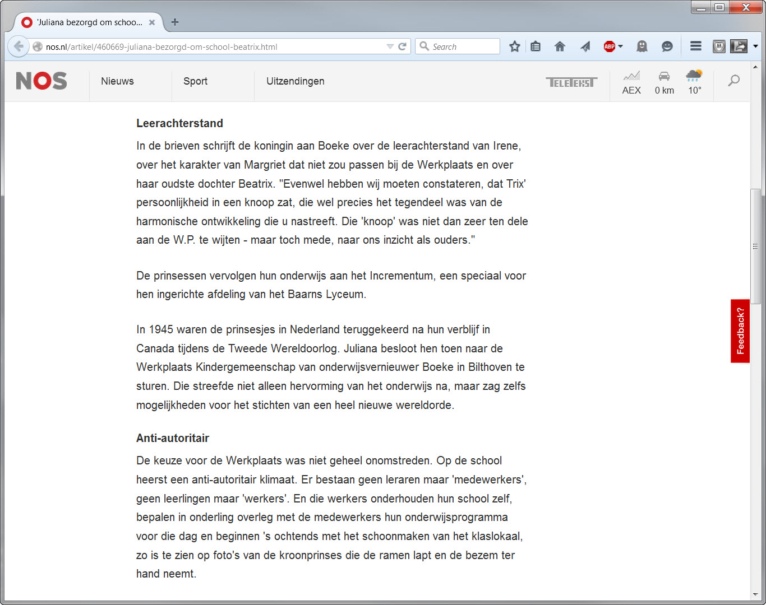This screenshot has height=605, width=766.
Task: Maximize the browser window
Action: tap(719, 7)
